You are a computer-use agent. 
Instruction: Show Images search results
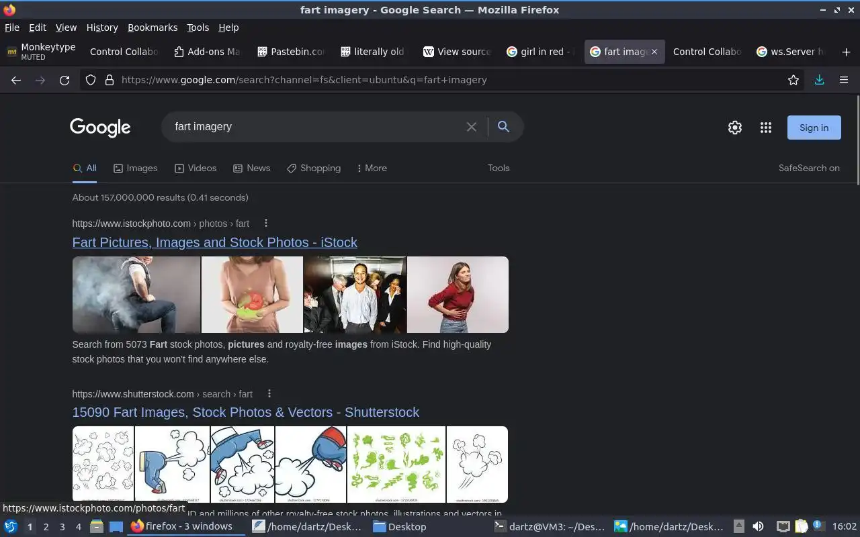coord(135,168)
